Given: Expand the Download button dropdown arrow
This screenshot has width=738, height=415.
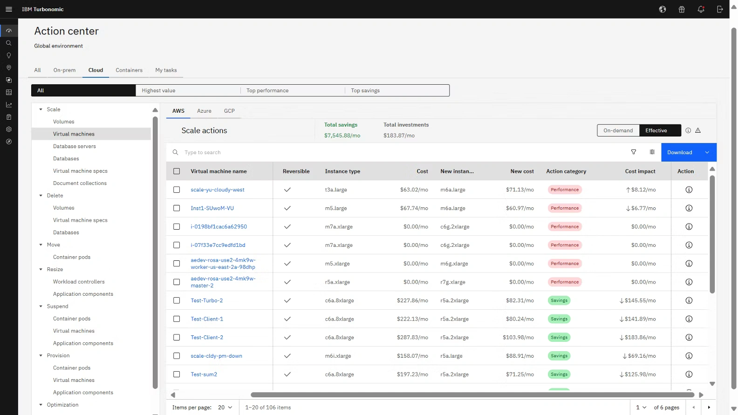Looking at the screenshot, I should tap(707, 152).
